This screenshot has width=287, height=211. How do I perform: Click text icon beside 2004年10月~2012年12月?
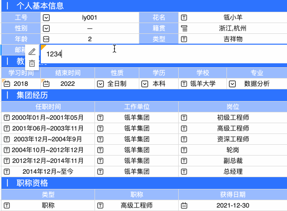(x=7, y=150)
